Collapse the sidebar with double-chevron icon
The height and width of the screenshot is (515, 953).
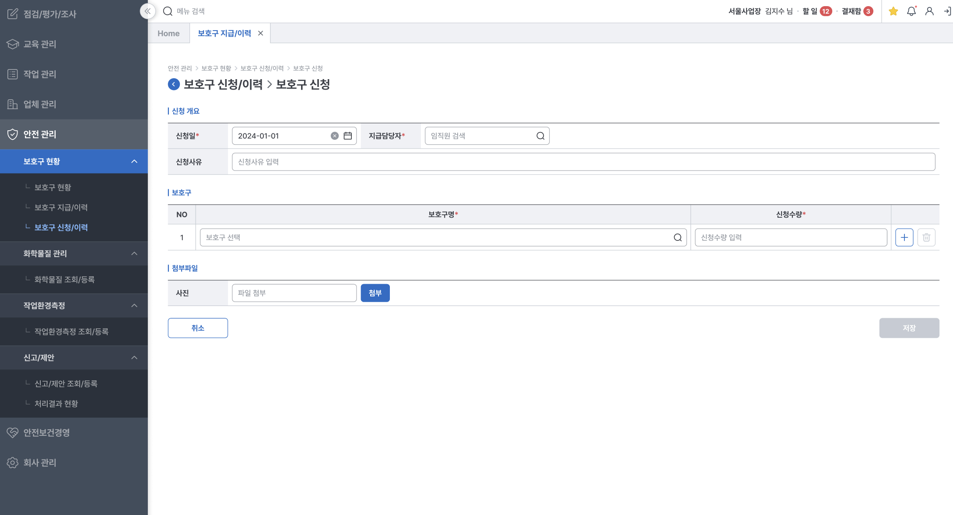[x=147, y=11]
